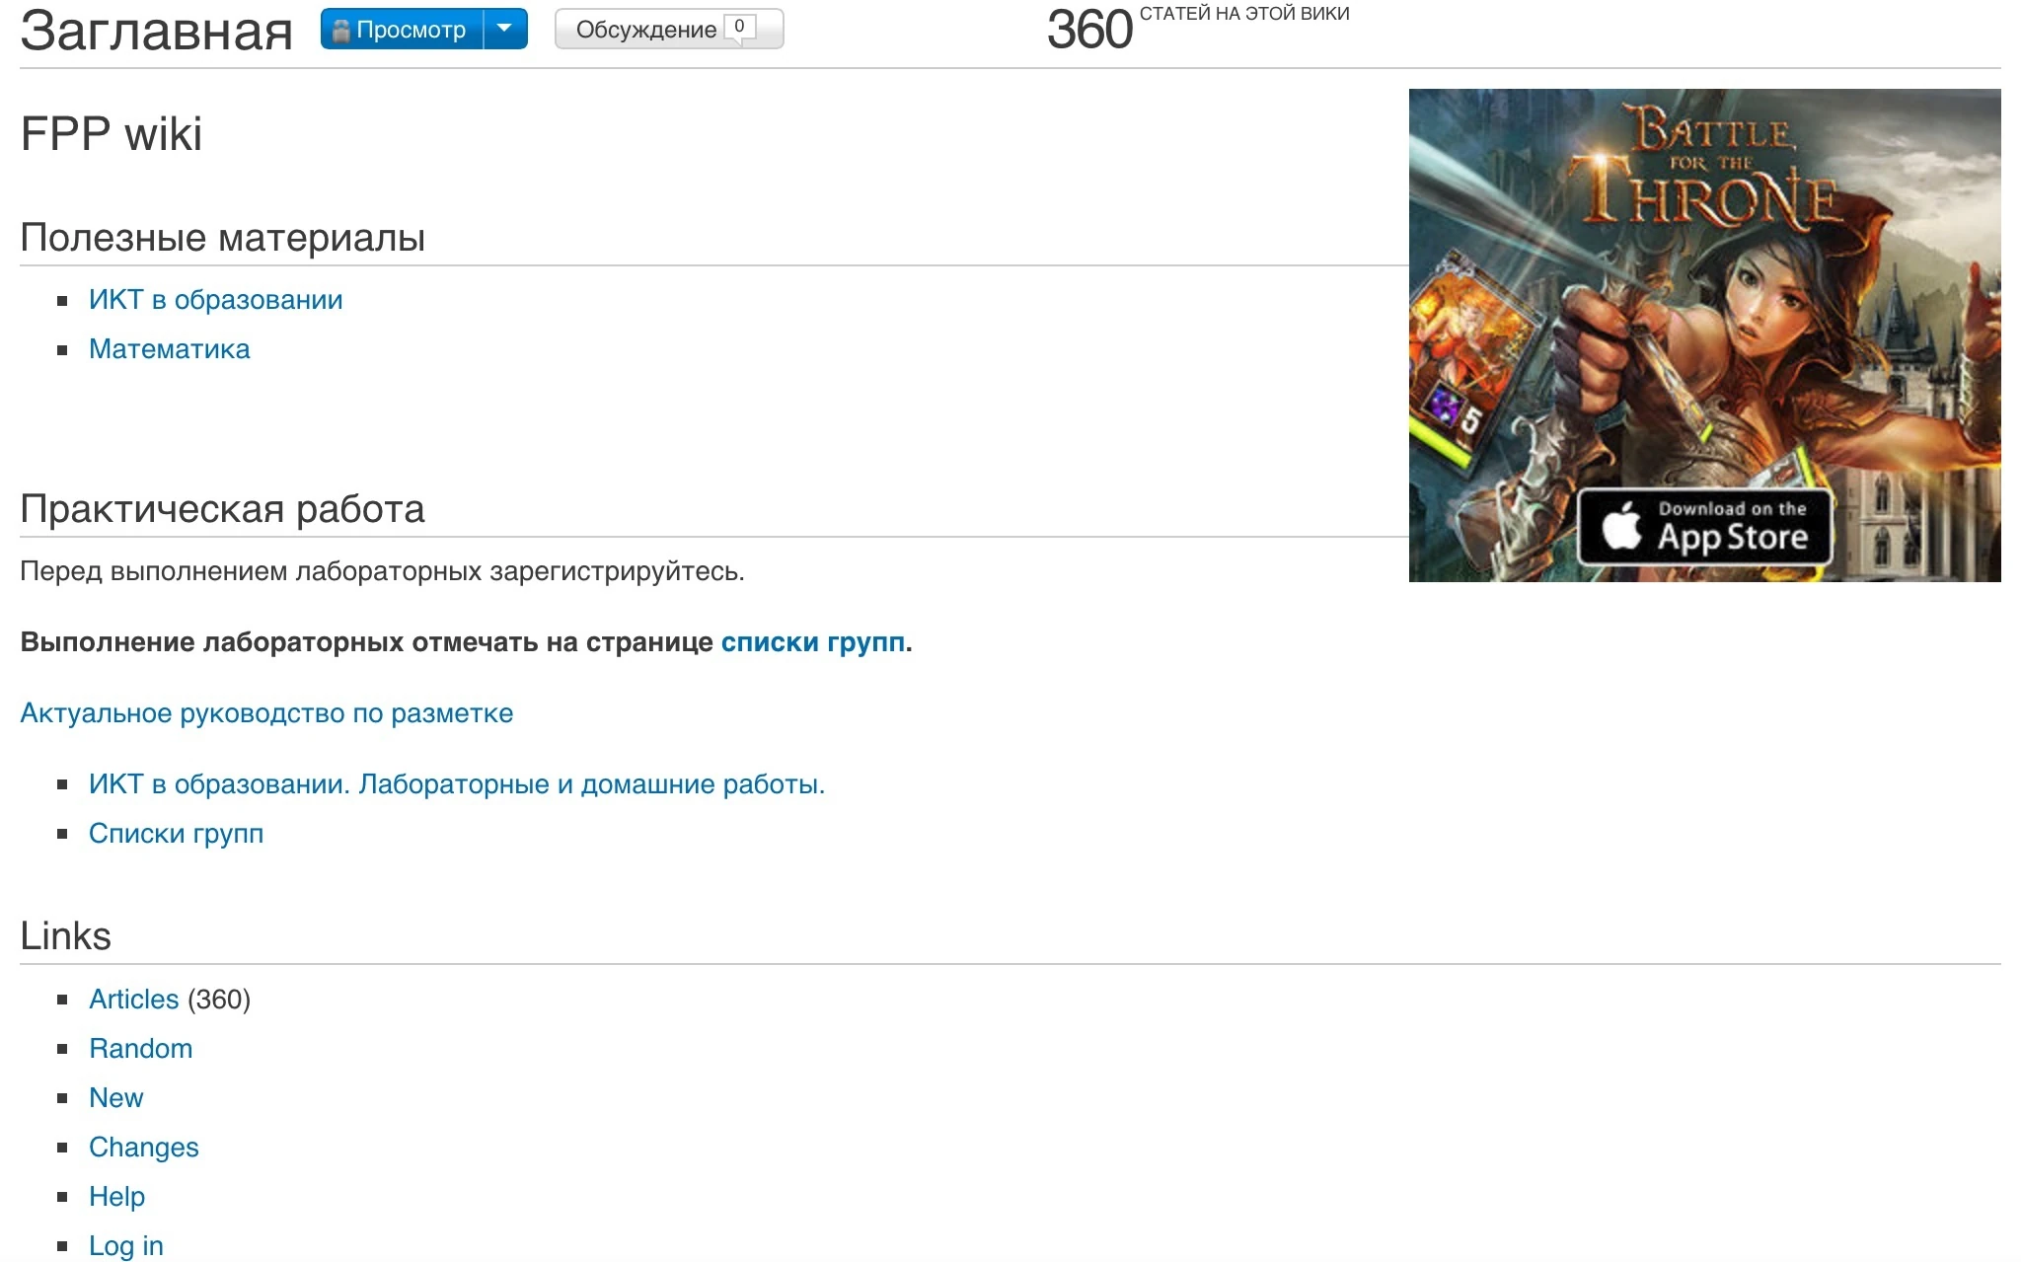Viewport: 2021px width, 1262px height.
Task: Click the Download on the App Store badge
Action: coord(1704,526)
